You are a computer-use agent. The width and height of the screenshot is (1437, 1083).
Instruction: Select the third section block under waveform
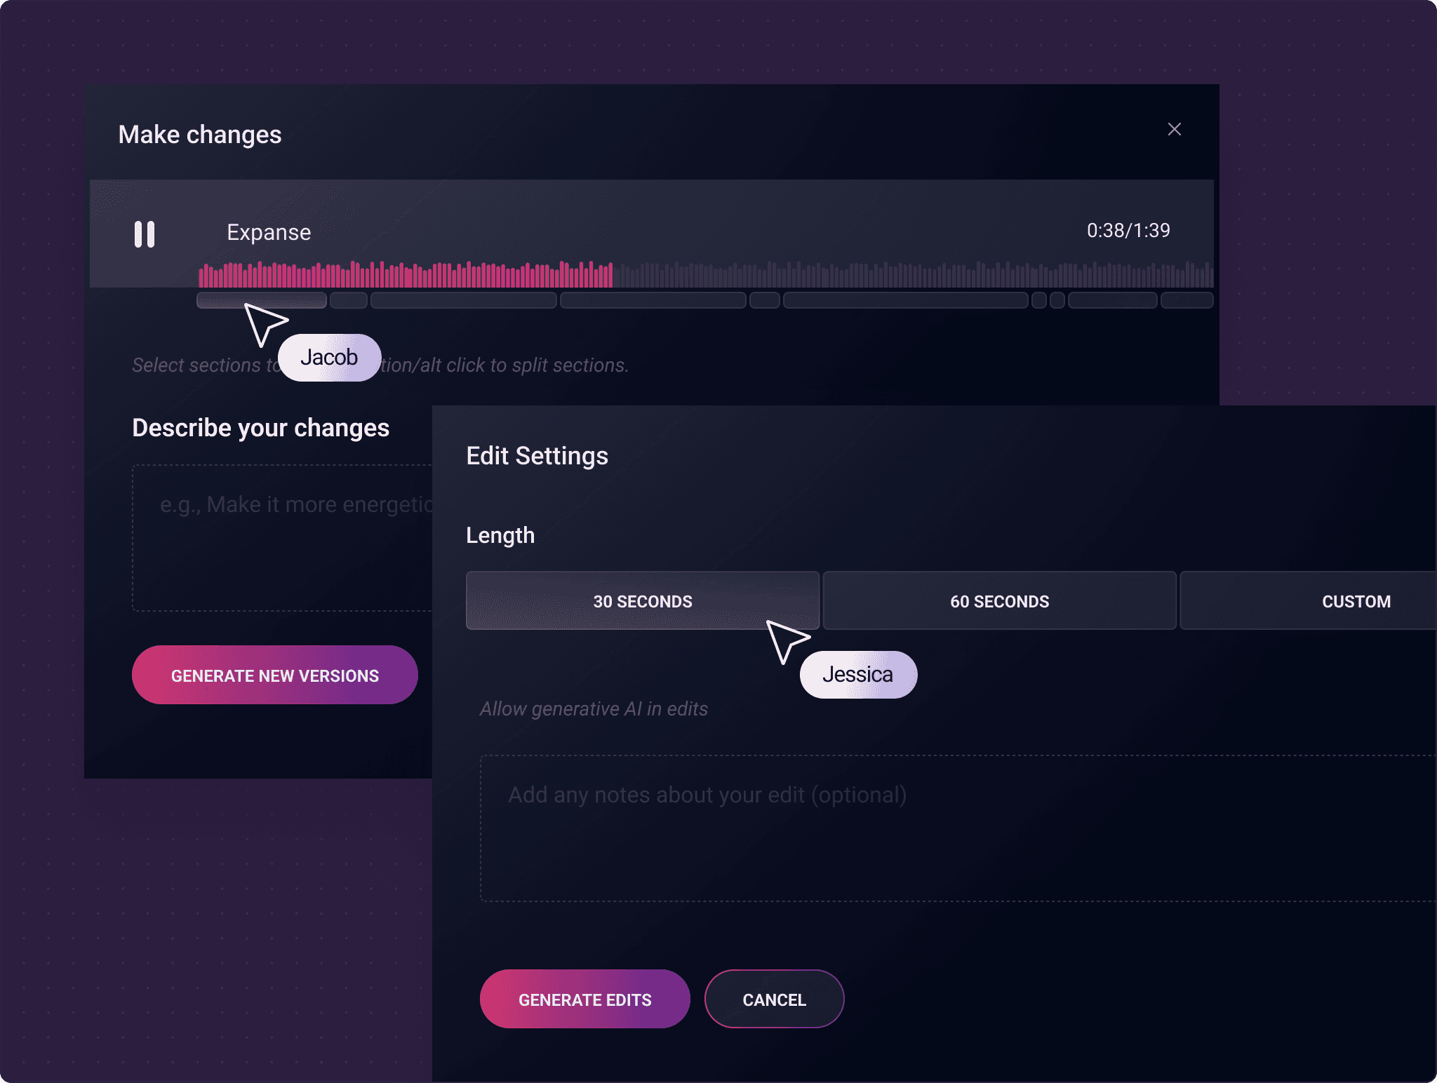(x=463, y=301)
